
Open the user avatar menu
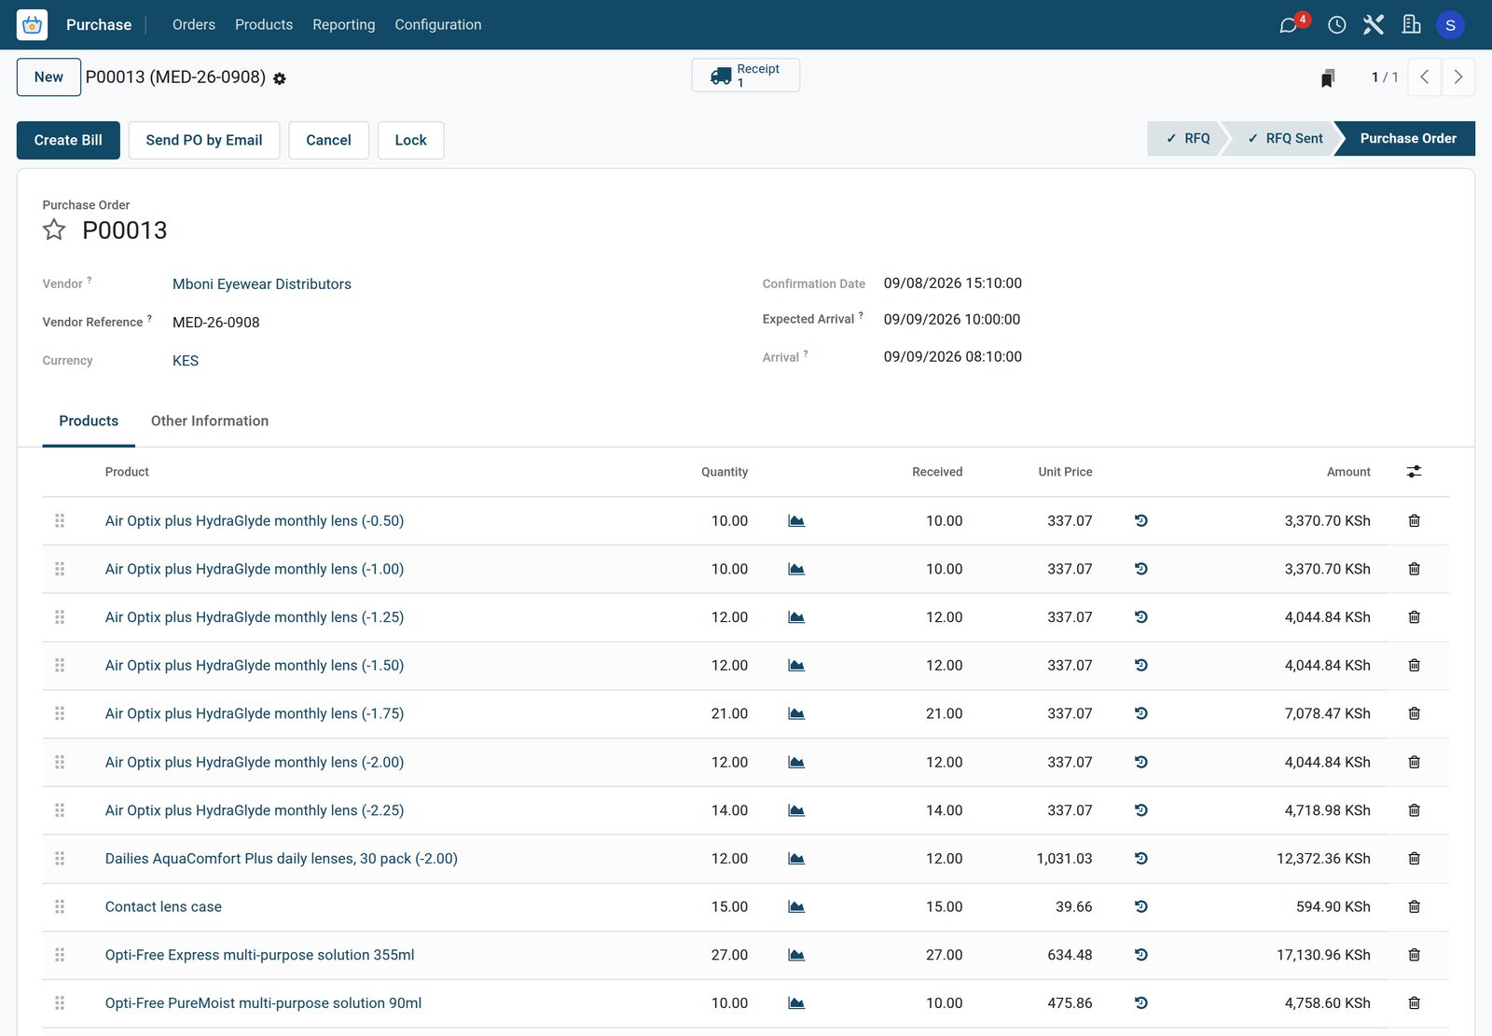click(1450, 25)
